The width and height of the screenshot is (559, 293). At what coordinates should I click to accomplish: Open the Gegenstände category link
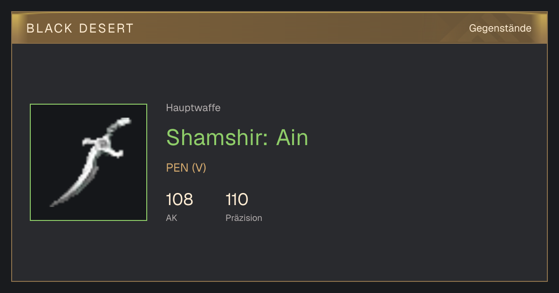click(500, 28)
